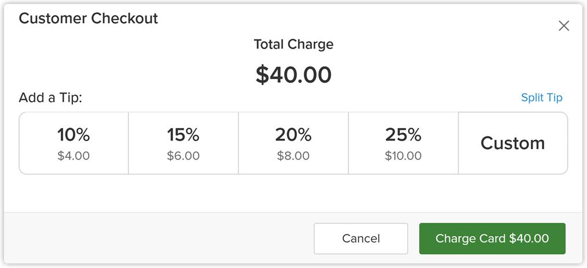Viewport: 587px width, 268px height.
Task: Pick the 20% tip option
Action: (293, 143)
